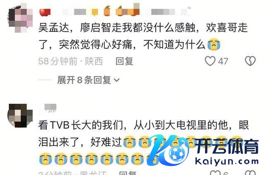Image resolution: width=265 pixels, height=175 pixels.
Task: Click the 58分钟前 · 陕西 timestamp
Action: pos(70,61)
